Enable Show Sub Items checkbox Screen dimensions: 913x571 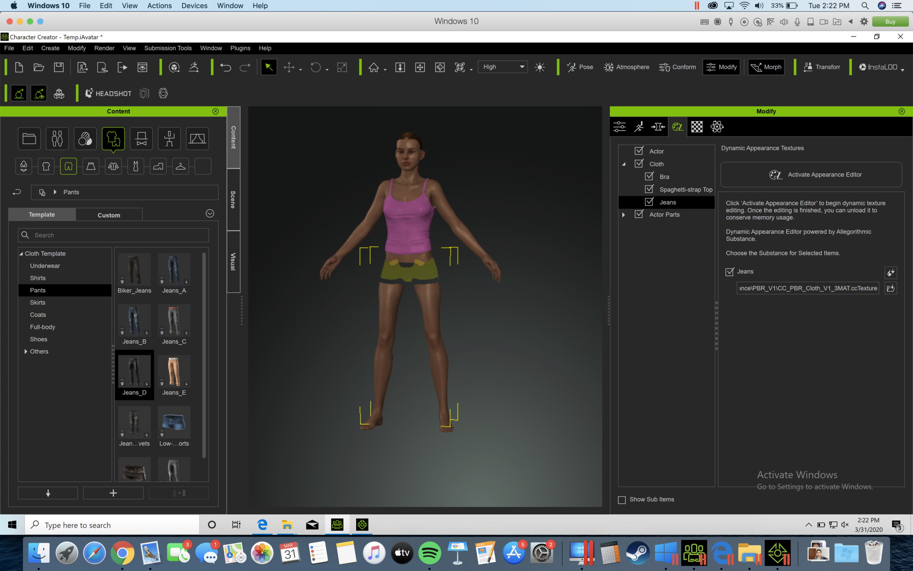[x=622, y=500]
